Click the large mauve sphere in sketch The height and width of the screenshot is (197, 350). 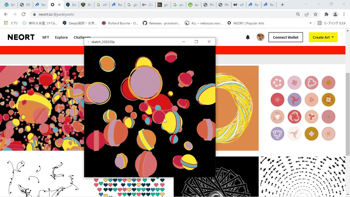145,83
